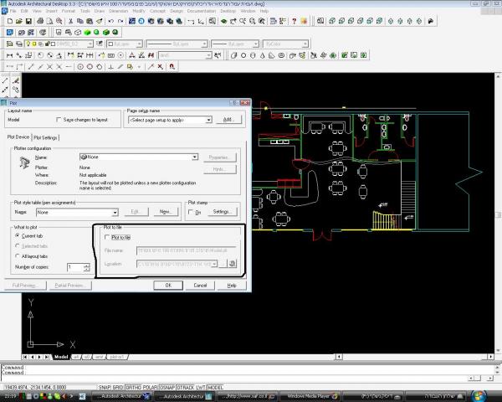Click the Help button in Plot dialog

[232, 286]
